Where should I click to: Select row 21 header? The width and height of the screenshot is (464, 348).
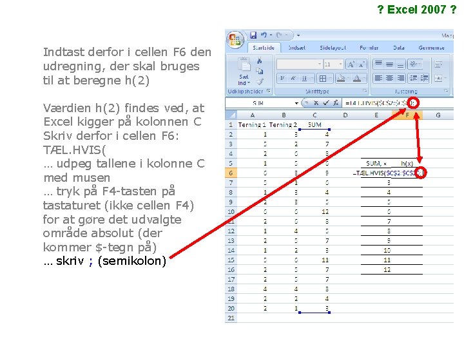tap(231, 318)
